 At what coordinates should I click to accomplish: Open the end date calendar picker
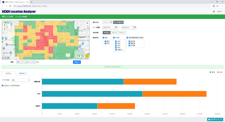click(x=135, y=27)
